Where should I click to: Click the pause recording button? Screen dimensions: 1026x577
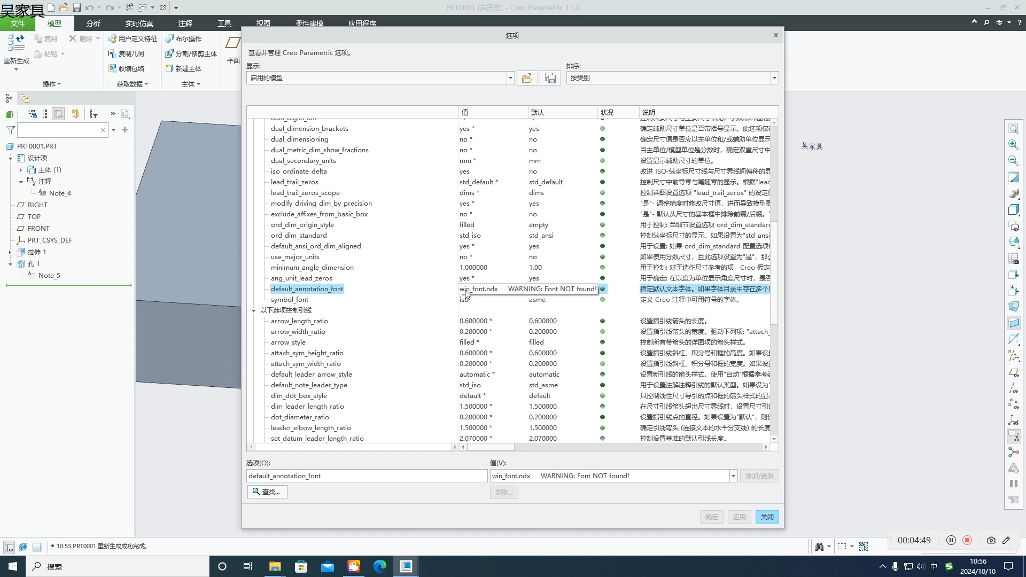tap(951, 540)
